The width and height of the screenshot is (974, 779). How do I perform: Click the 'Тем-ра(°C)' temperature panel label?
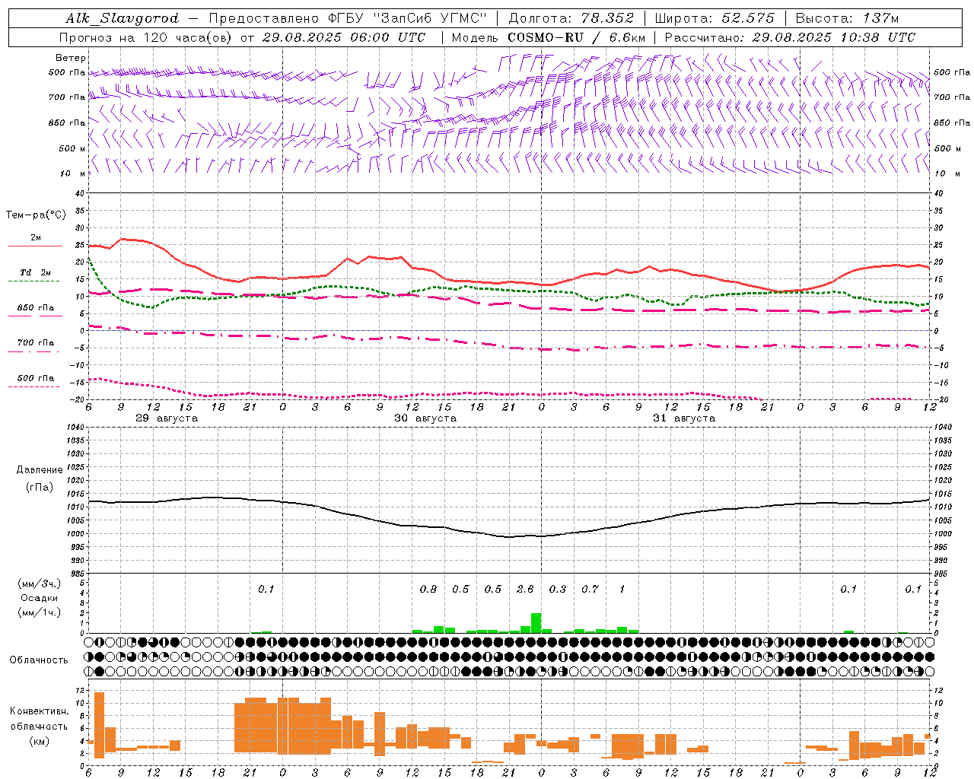pyautogui.click(x=36, y=215)
